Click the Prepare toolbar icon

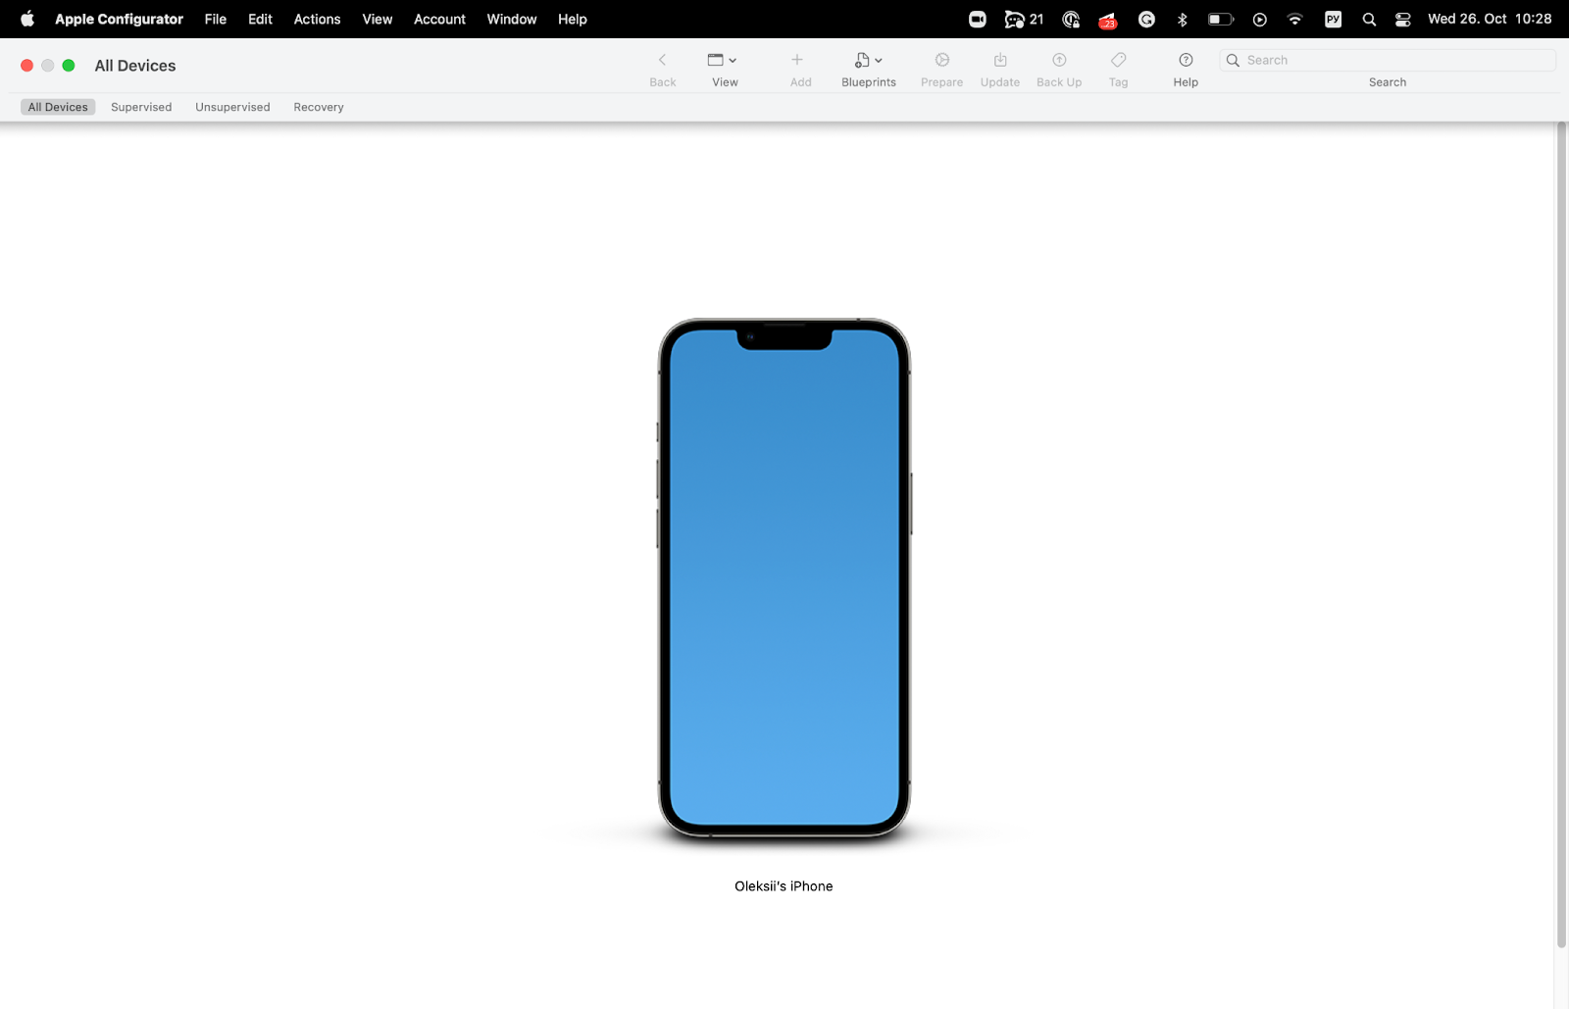click(942, 60)
